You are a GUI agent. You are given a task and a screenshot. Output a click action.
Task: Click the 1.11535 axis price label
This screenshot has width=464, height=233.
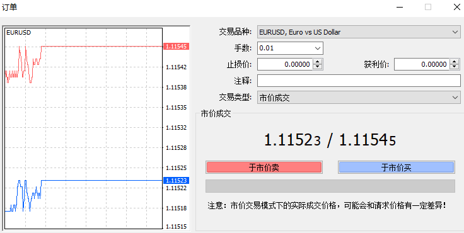click(x=177, y=107)
